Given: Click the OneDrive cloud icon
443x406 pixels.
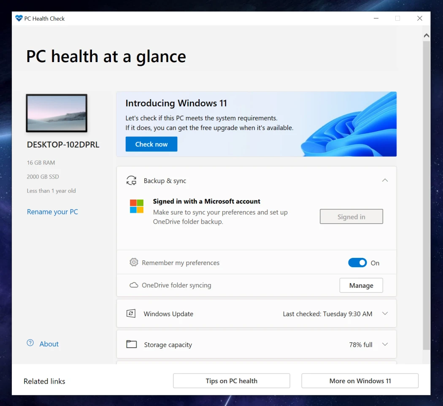Looking at the screenshot, I should (x=133, y=285).
